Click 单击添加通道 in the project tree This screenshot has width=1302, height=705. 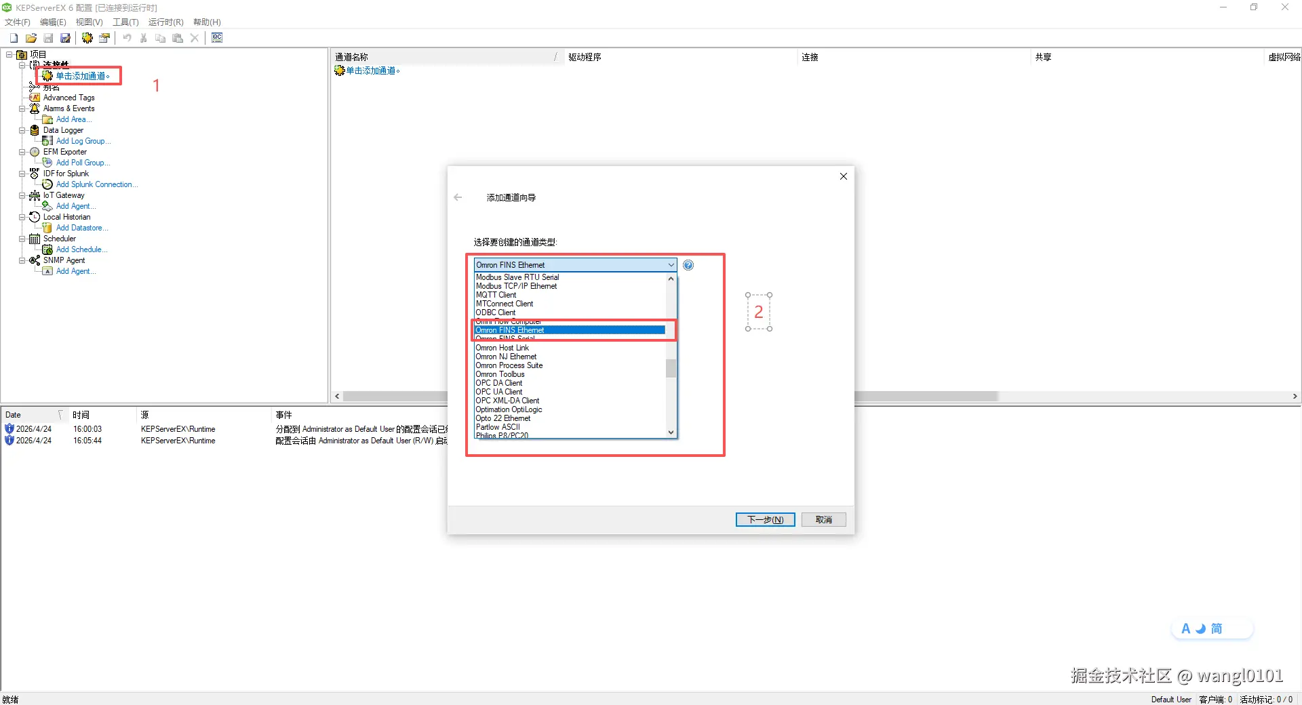point(82,76)
